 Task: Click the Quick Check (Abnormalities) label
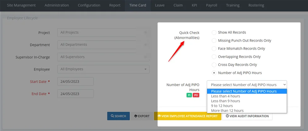187,35
